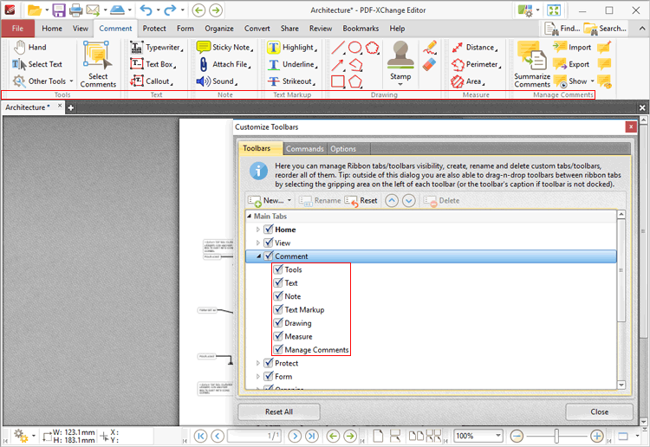Open Summarize Comments
Screen dimensions: 650x447
click(532, 64)
